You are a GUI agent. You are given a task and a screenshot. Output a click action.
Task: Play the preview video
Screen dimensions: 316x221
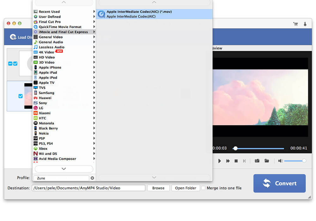[220, 161]
